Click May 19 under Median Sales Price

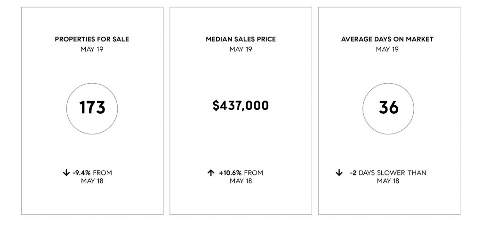241,49
